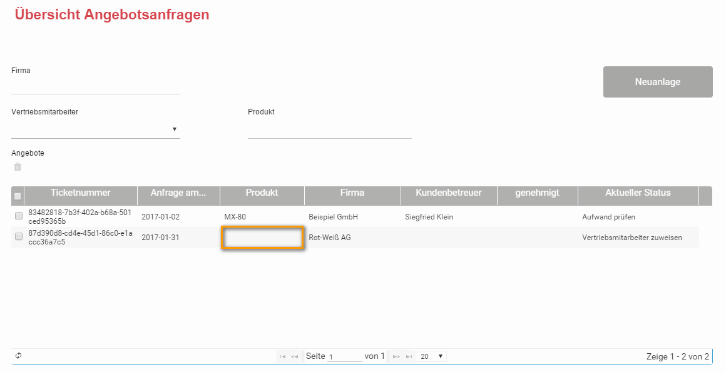Click the highlighted empty Produkt cell

(x=262, y=238)
